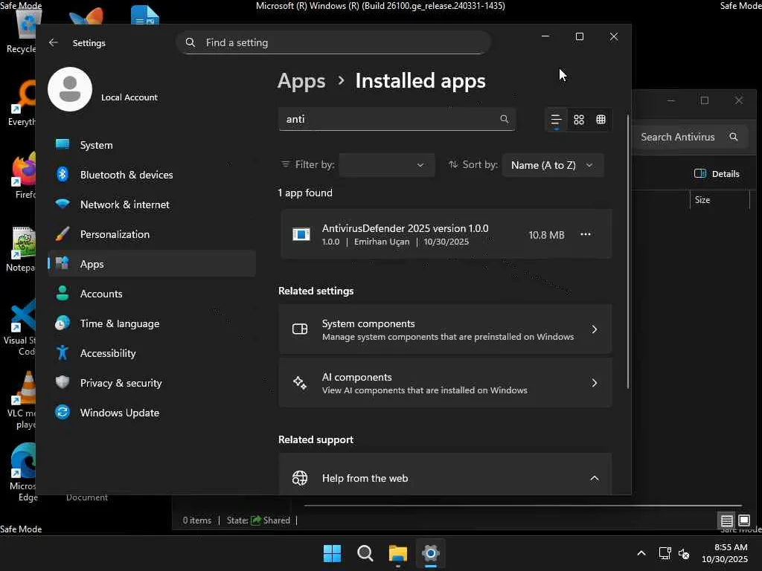Click the Apps breadcrumb link

point(301,81)
